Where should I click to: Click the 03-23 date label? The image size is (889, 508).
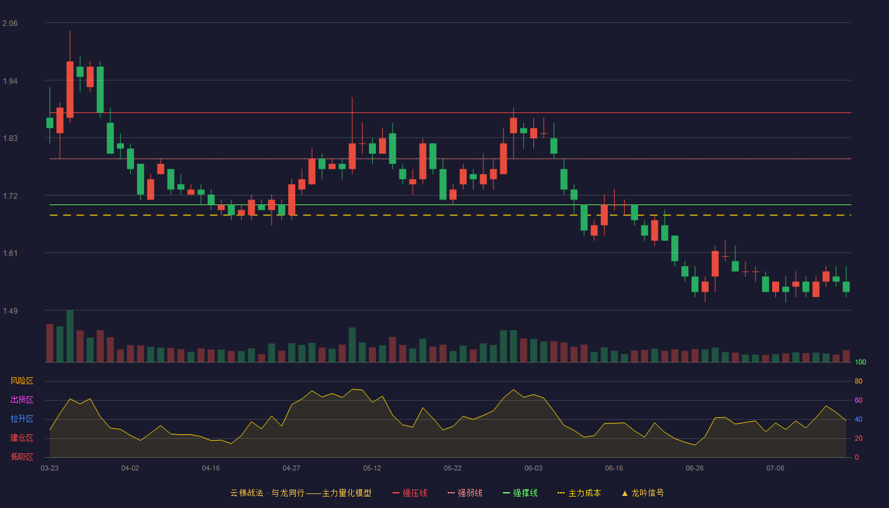50,468
